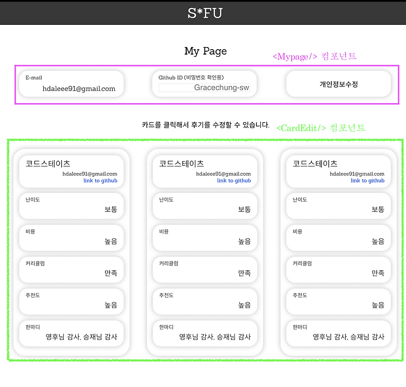Select 커리큘럼 만족 row in middle card

tap(205, 270)
